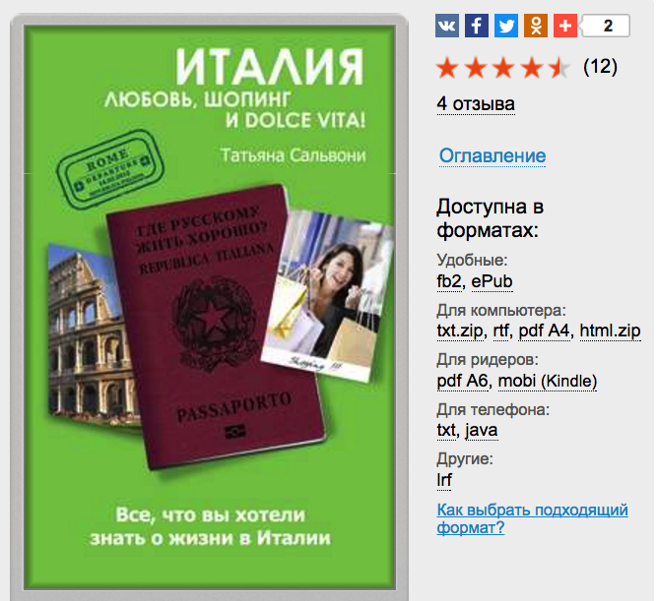The height and width of the screenshot is (601, 657).
Task: Set rating to three stars
Action: (x=503, y=68)
